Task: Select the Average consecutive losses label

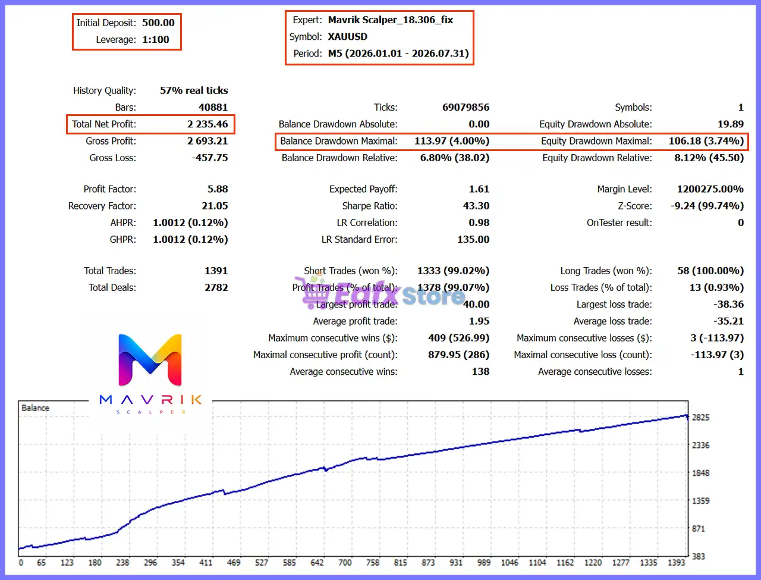Action: click(x=595, y=372)
